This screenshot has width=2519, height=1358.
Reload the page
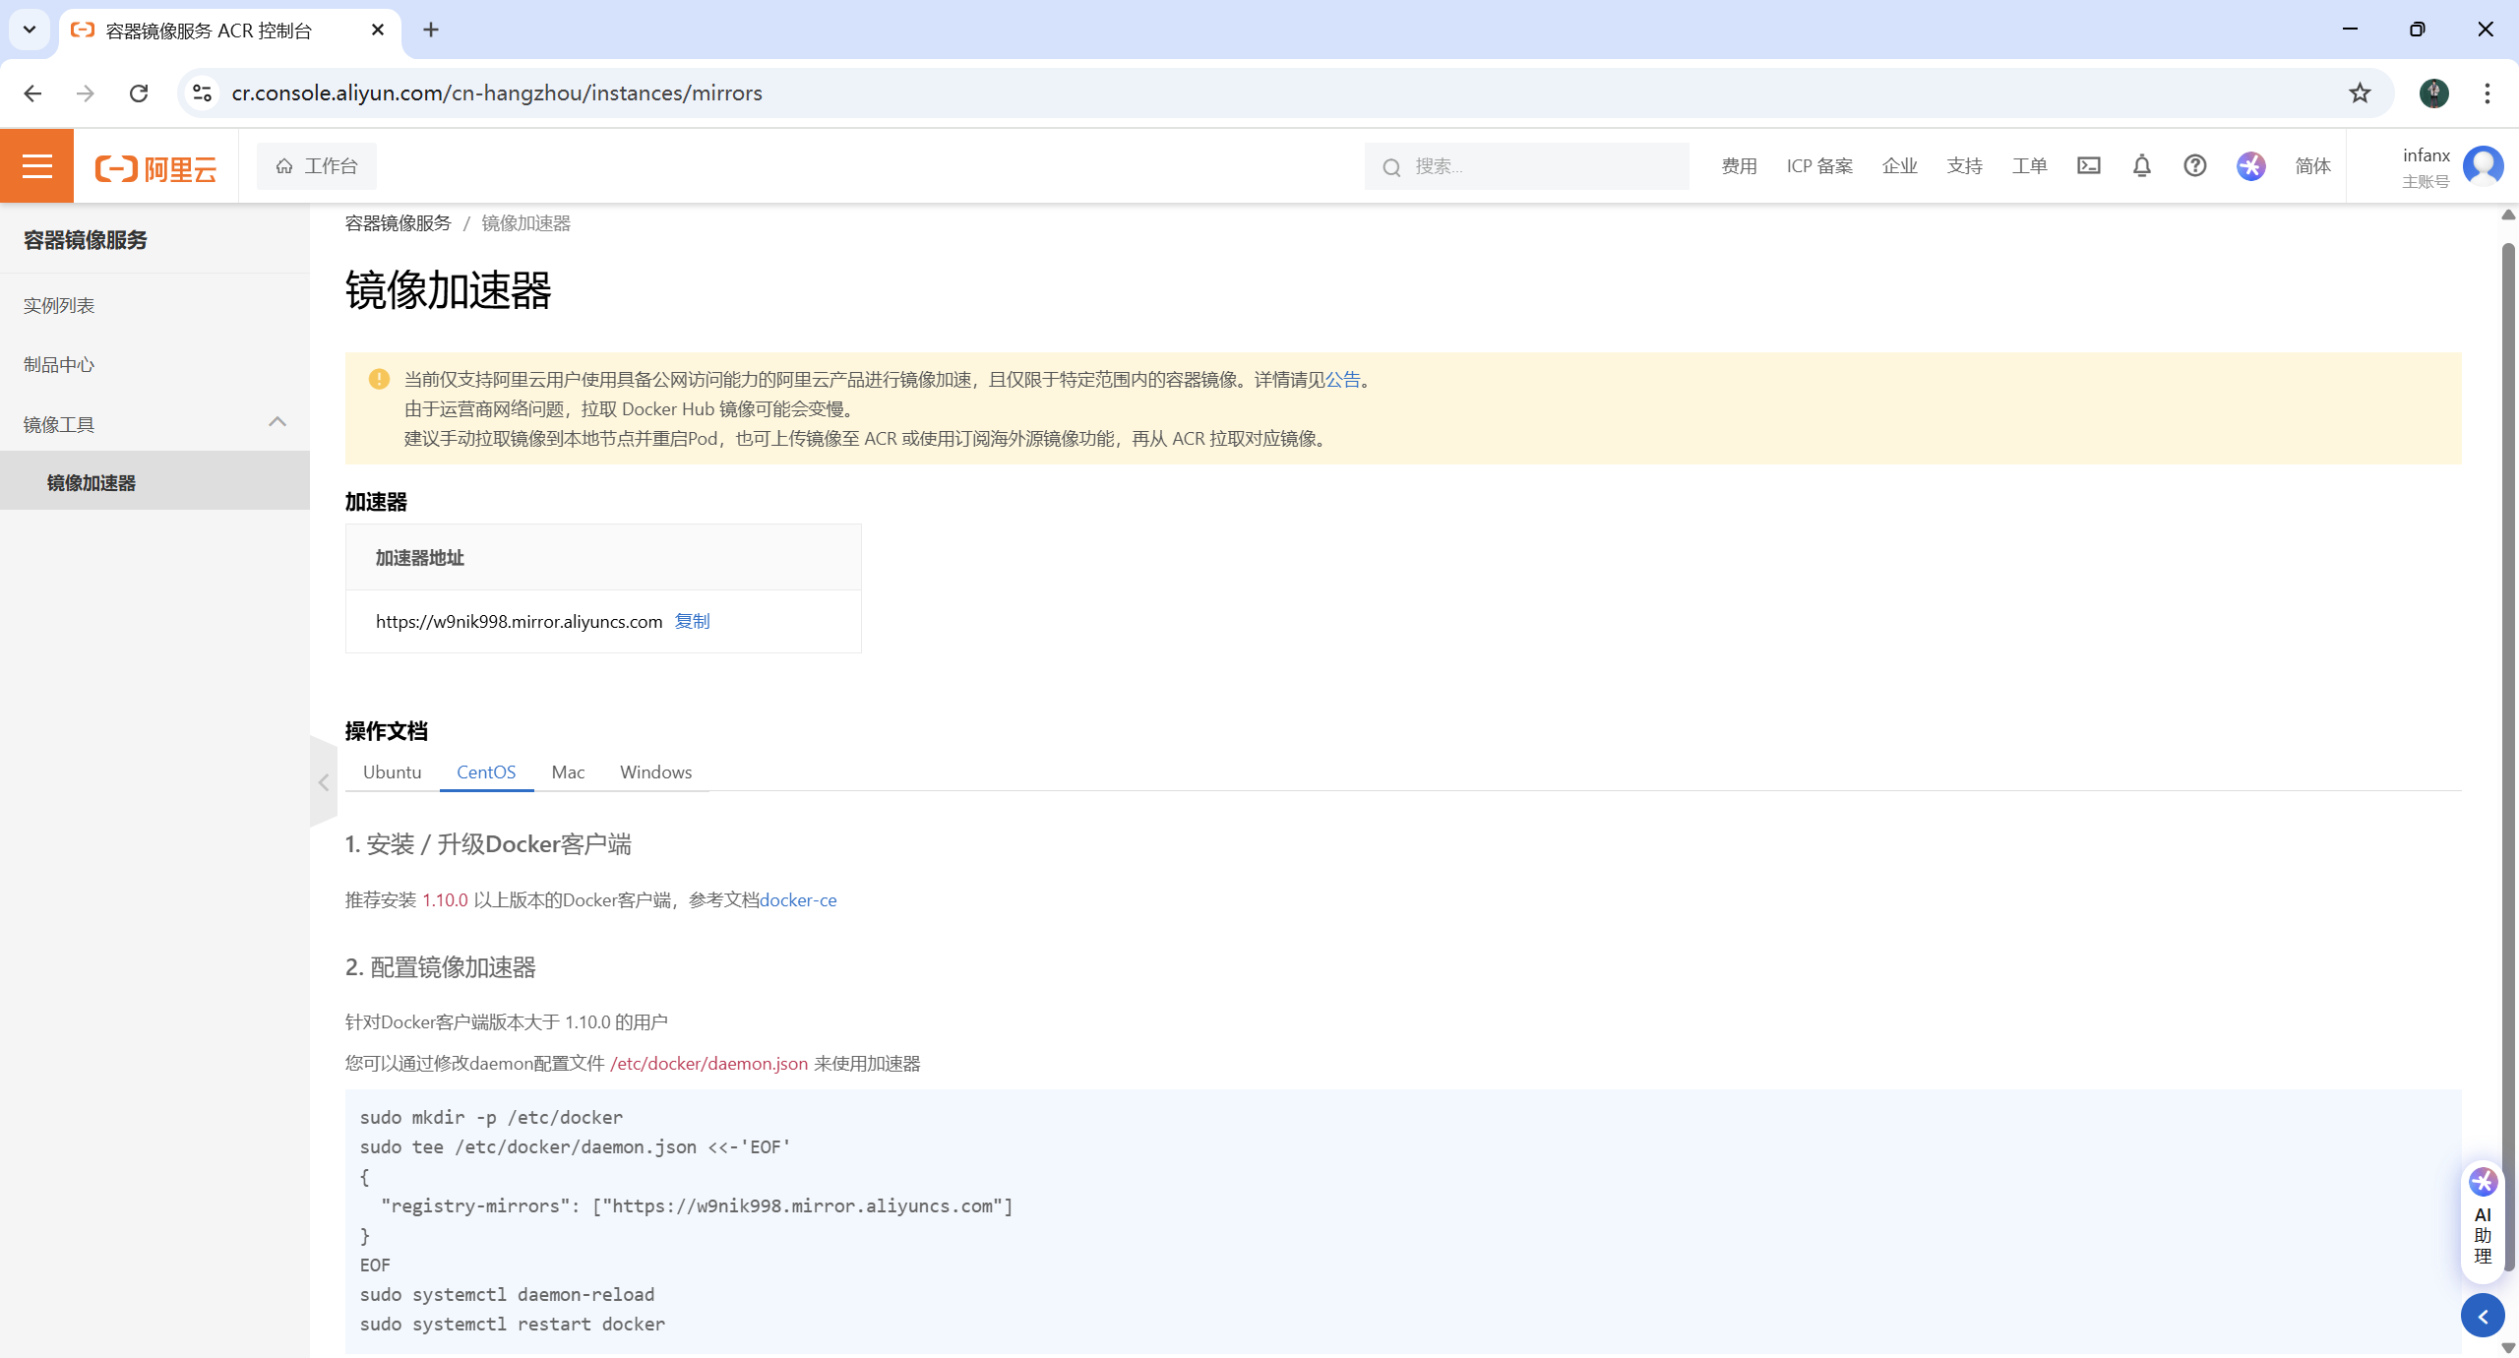139,93
